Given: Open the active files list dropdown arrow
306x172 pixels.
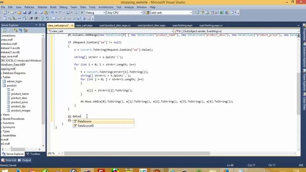Looking at the screenshot, I should pos(298,25).
